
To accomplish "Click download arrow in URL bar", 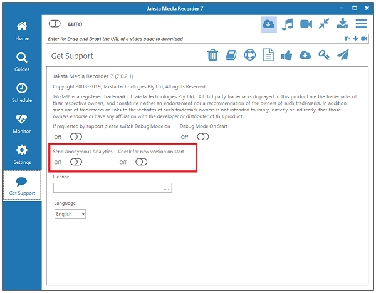I will pos(355,39).
